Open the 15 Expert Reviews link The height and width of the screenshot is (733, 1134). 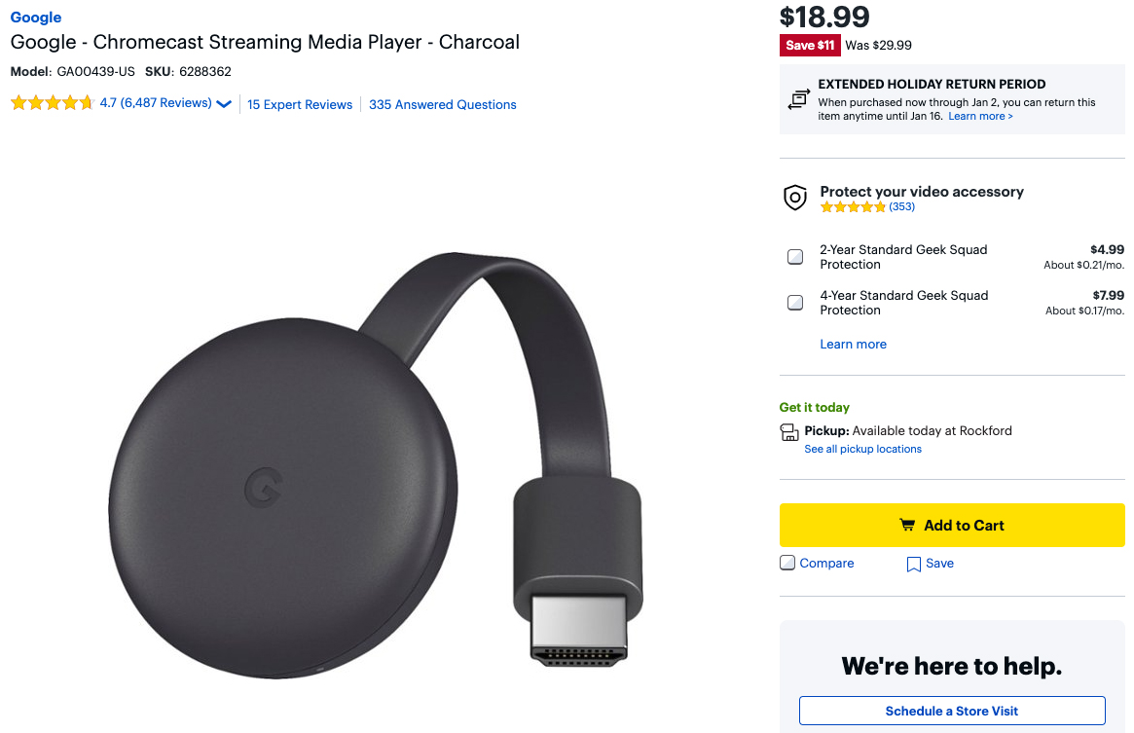pyautogui.click(x=300, y=105)
